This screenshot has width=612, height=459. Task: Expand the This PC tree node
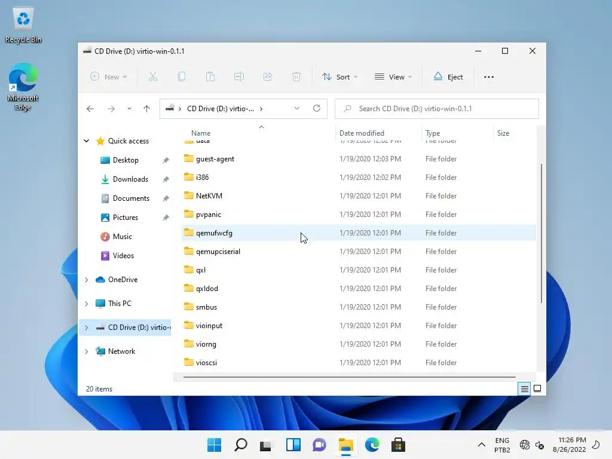pyautogui.click(x=87, y=304)
